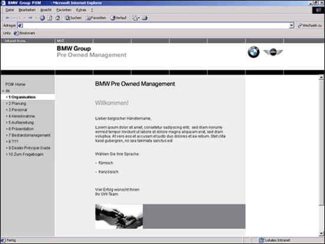Viewport: 325px width, 244px height.
Task: Choose französisch language link
Action: click(x=108, y=172)
